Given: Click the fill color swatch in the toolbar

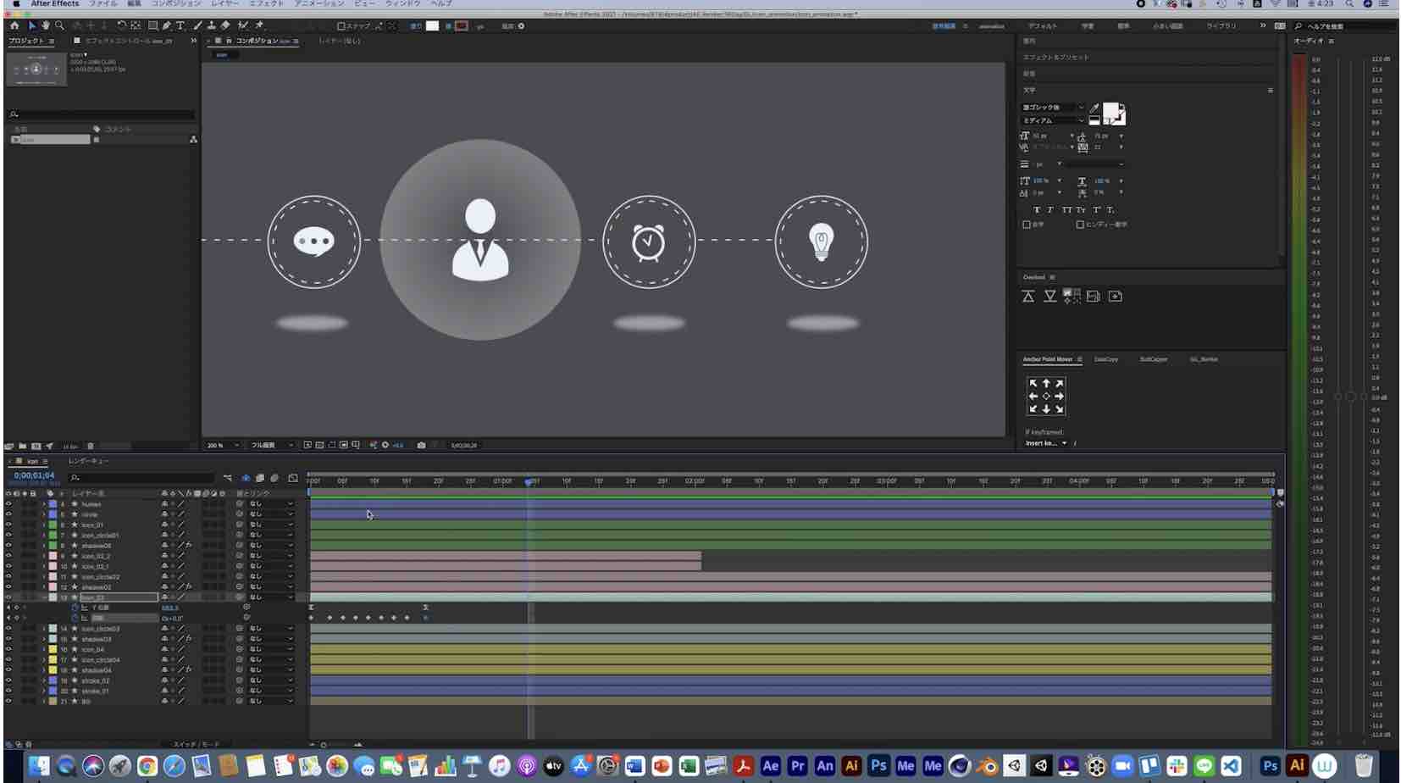Looking at the screenshot, I should 432,26.
